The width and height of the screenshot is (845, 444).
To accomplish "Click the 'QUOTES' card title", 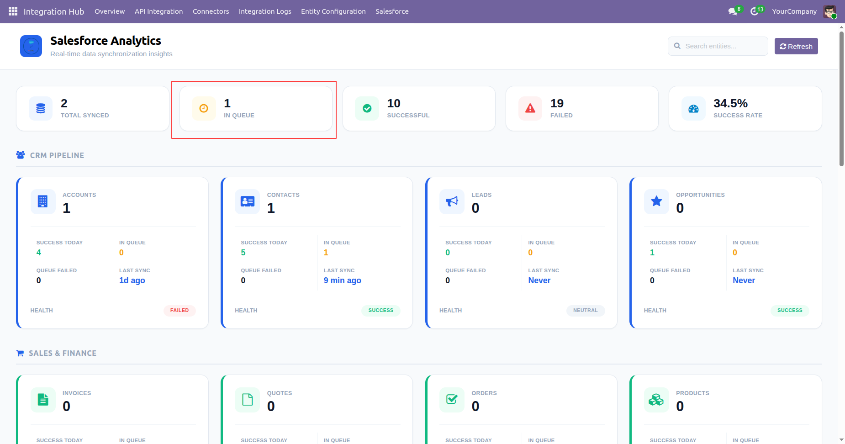I will pos(280,393).
